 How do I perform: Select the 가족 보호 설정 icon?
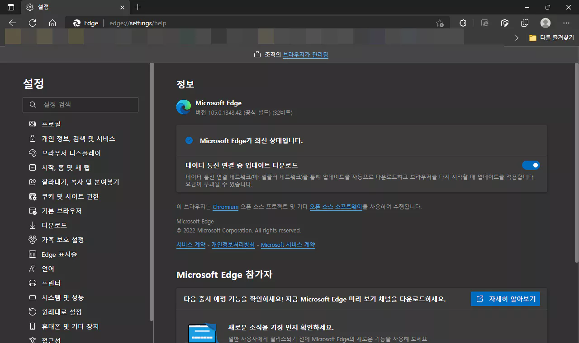point(33,240)
